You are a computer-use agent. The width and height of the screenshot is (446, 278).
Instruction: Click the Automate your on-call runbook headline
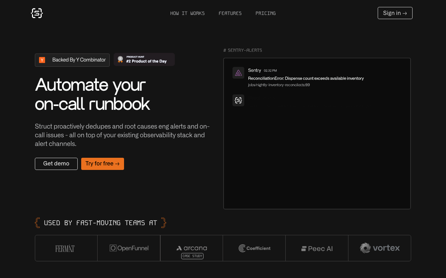92,94
